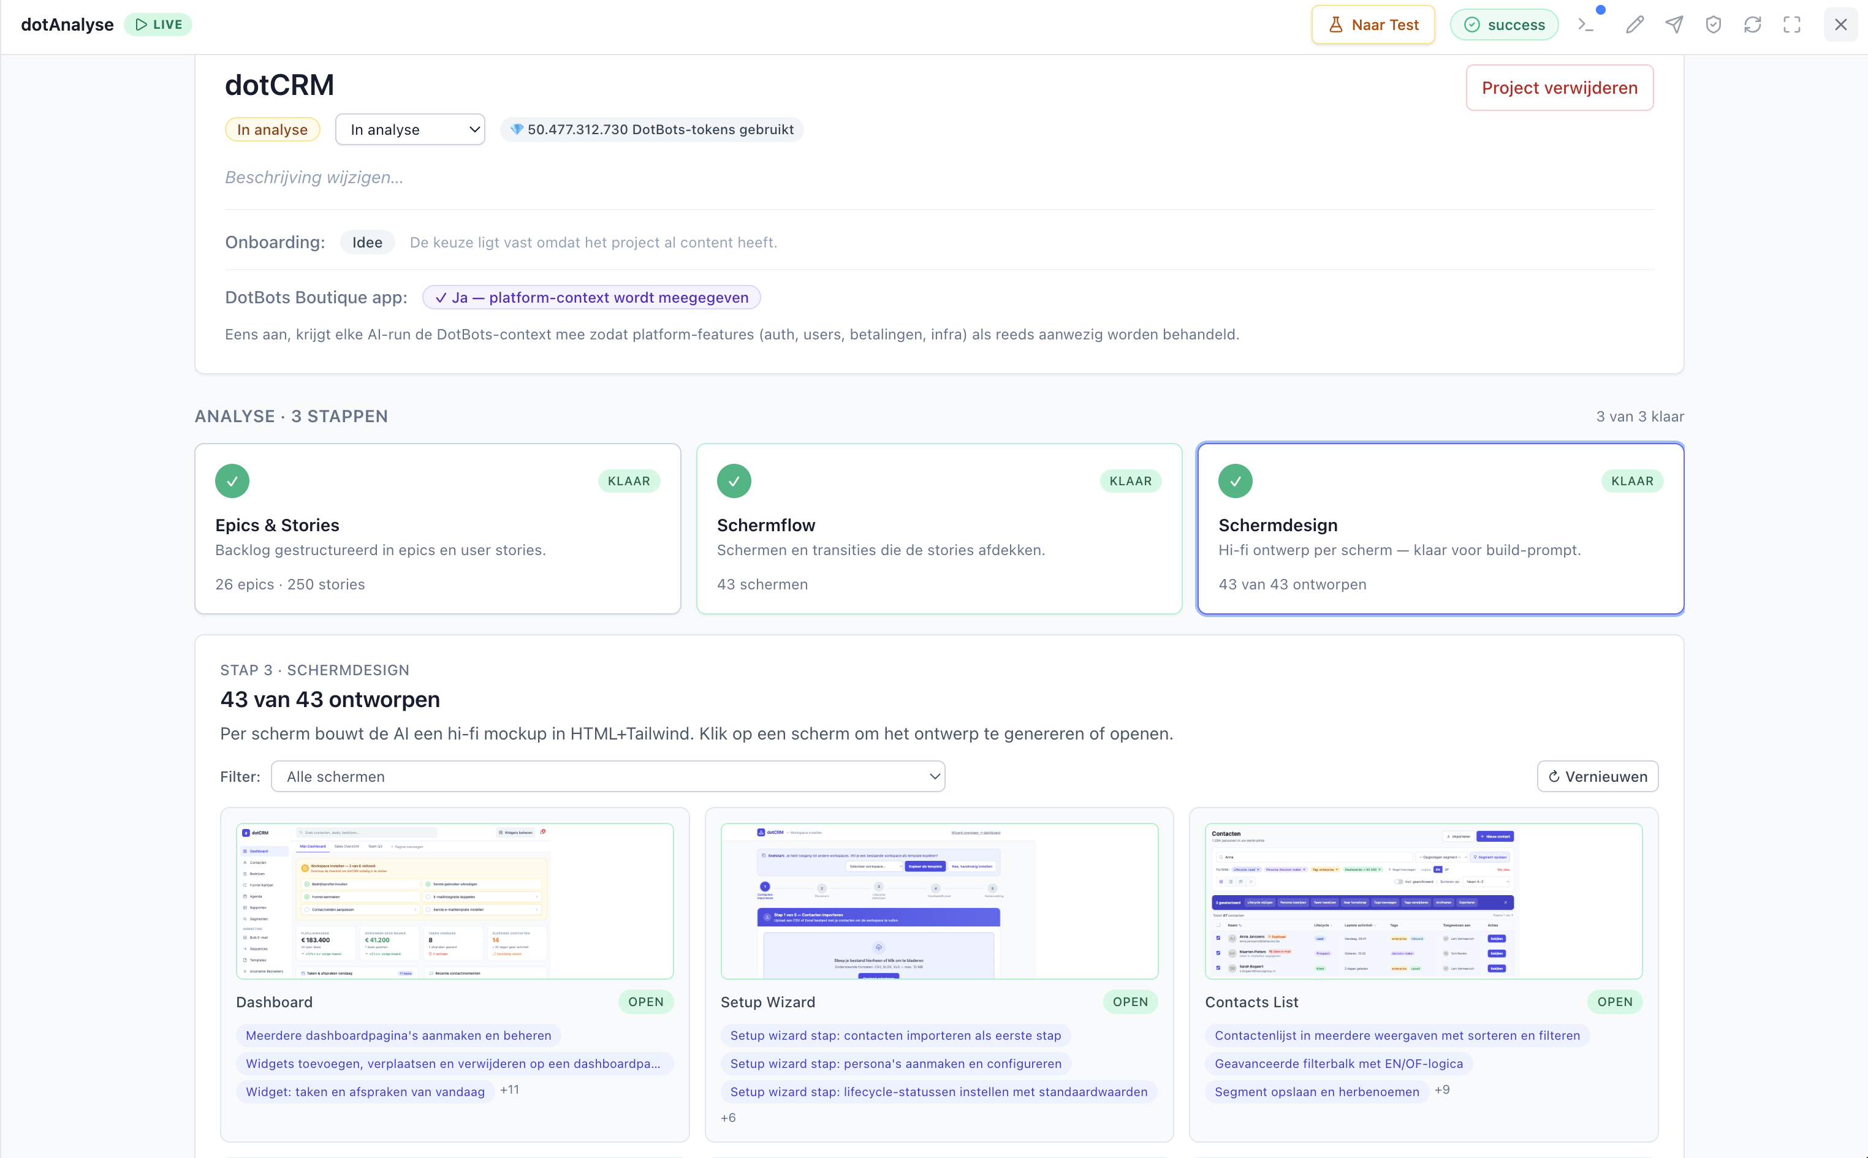The image size is (1868, 1158).
Task: Click tag Setup wizard stap: contacten importeren
Action: [x=895, y=1035]
